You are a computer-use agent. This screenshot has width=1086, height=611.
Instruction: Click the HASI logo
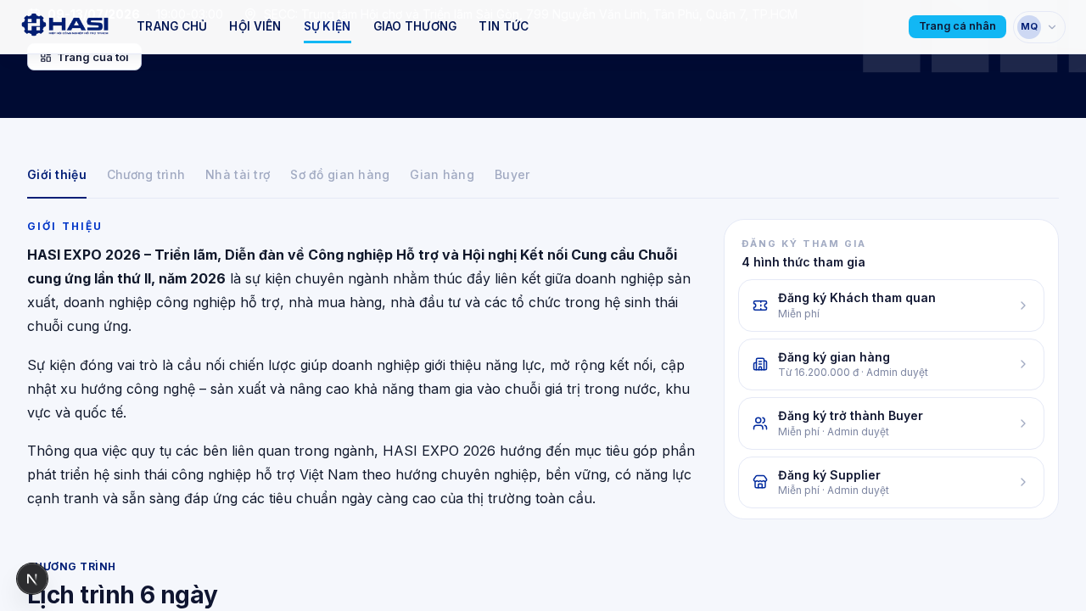click(65, 25)
